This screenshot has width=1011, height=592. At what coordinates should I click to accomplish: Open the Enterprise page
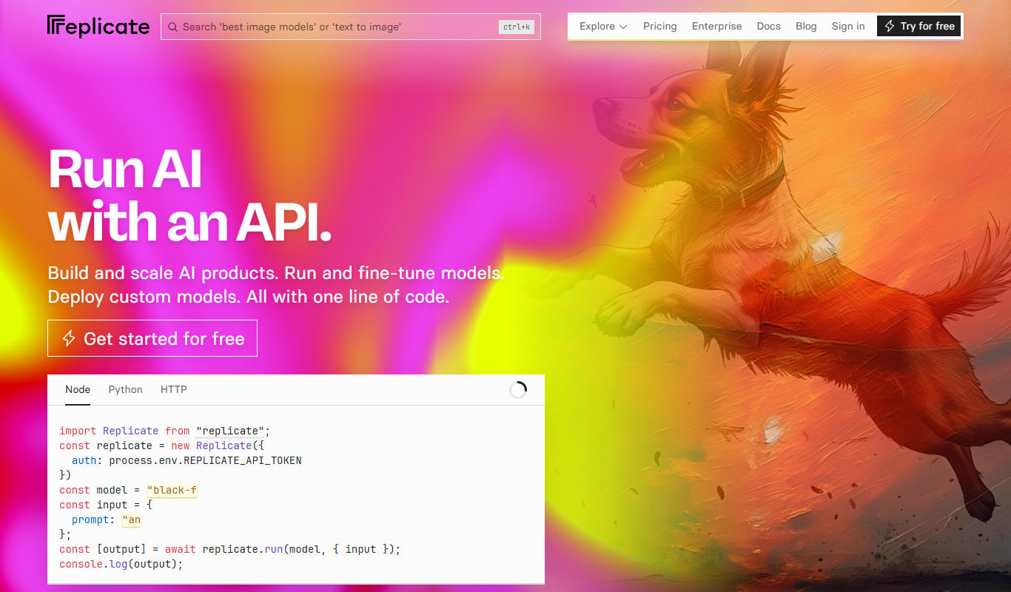click(x=716, y=26)
